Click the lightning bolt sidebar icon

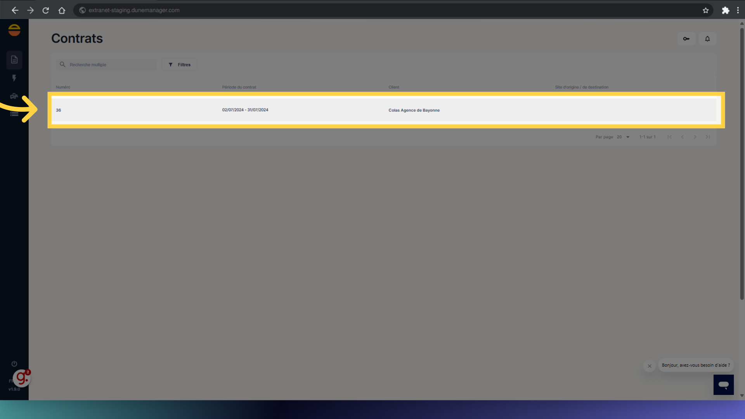point(14,78)
